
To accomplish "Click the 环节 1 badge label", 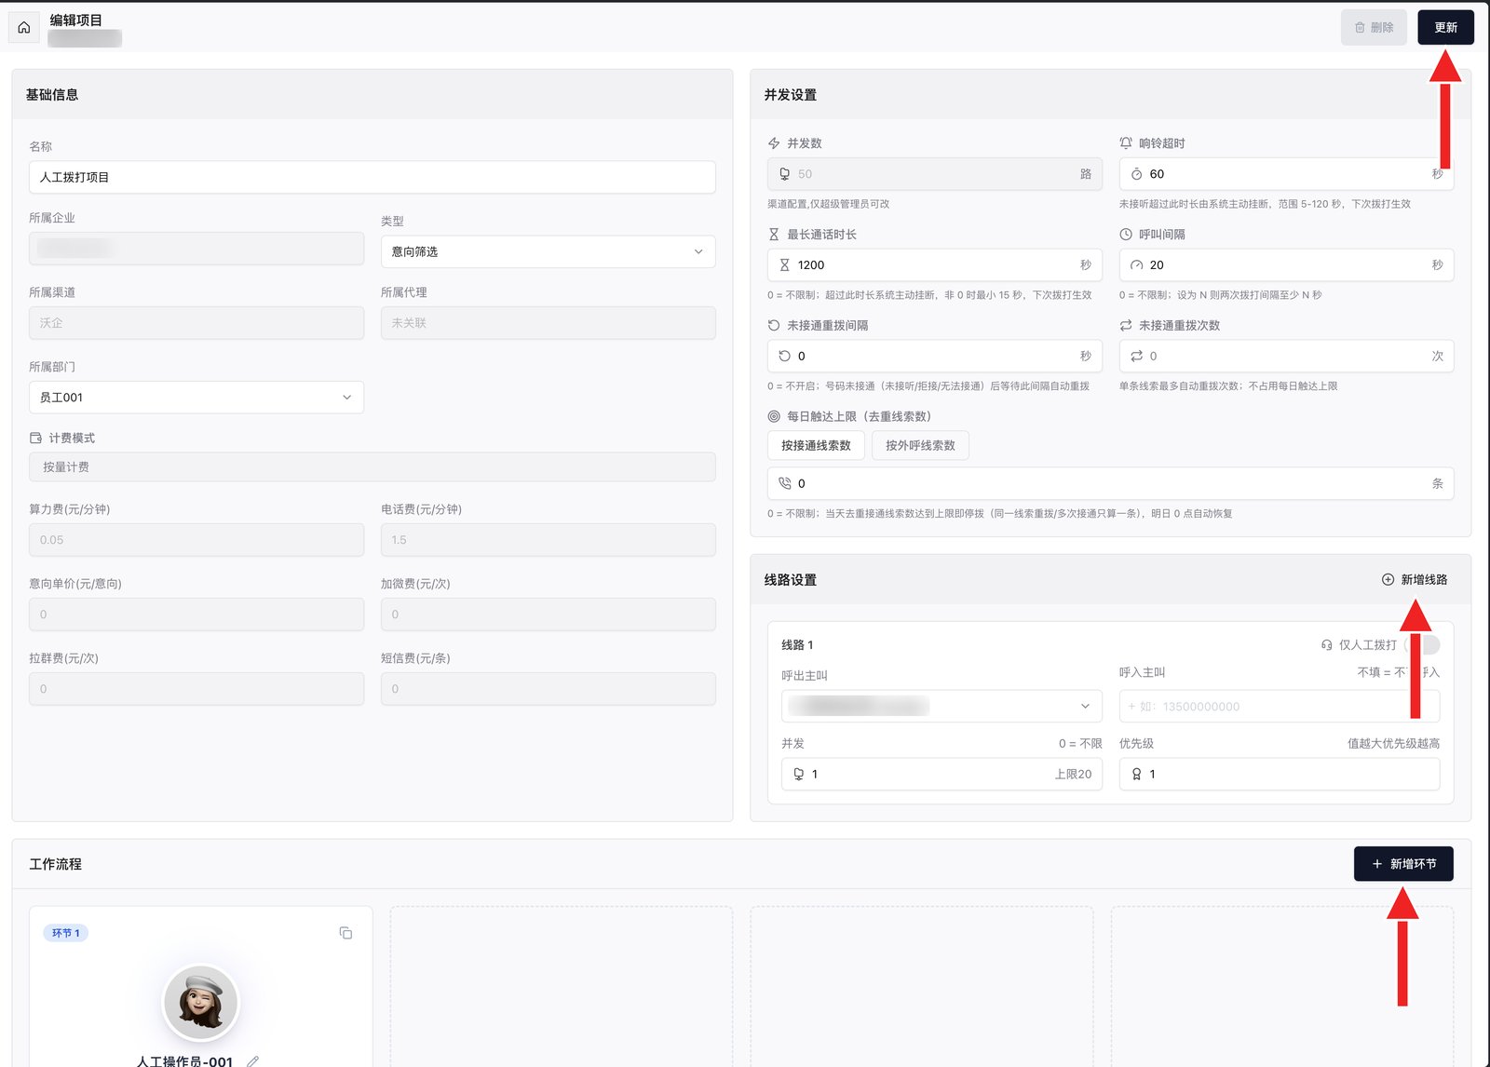I will pos(66,933).
